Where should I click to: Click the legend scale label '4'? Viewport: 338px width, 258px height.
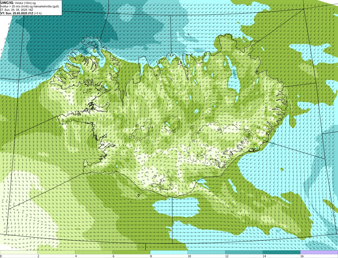[76, 256]
